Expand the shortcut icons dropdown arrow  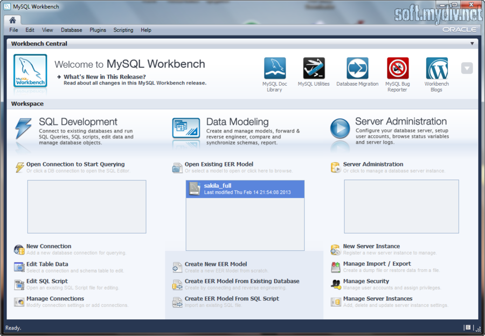click(467, 68)
